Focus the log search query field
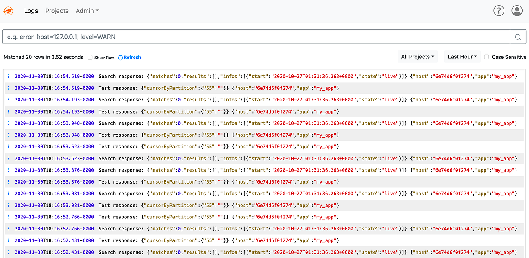529x258 pixels. point(256,37)
